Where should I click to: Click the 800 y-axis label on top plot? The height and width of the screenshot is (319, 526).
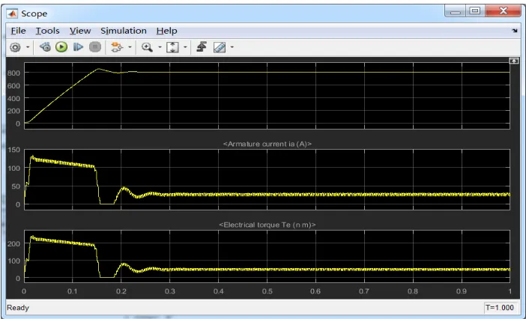[13, 73]
